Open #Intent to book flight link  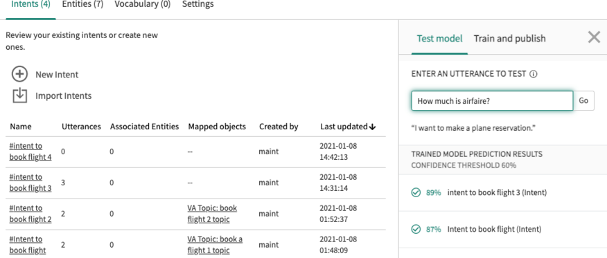(27, 245)
